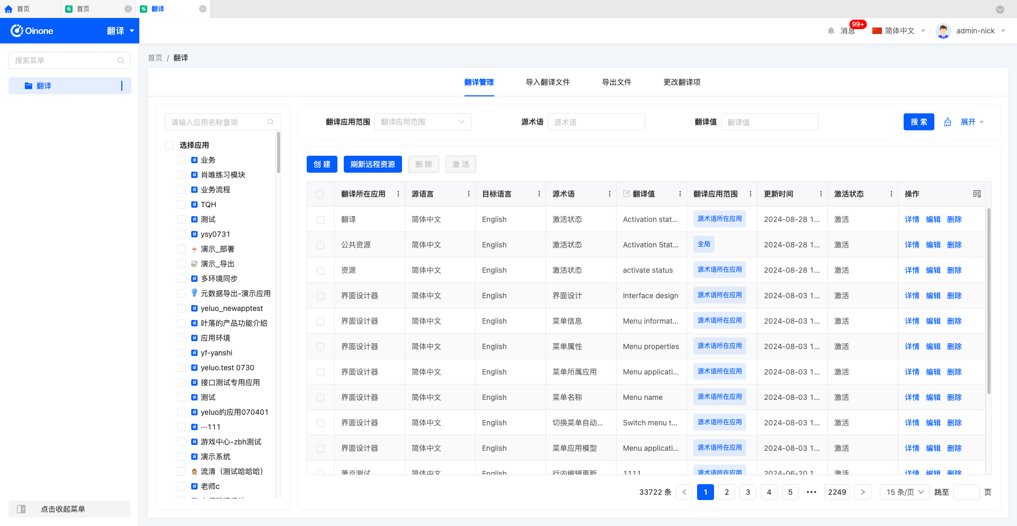Click the 刷新远程资源 button
The height and width of the screenshot is (526, 1017).
point(373,164)
